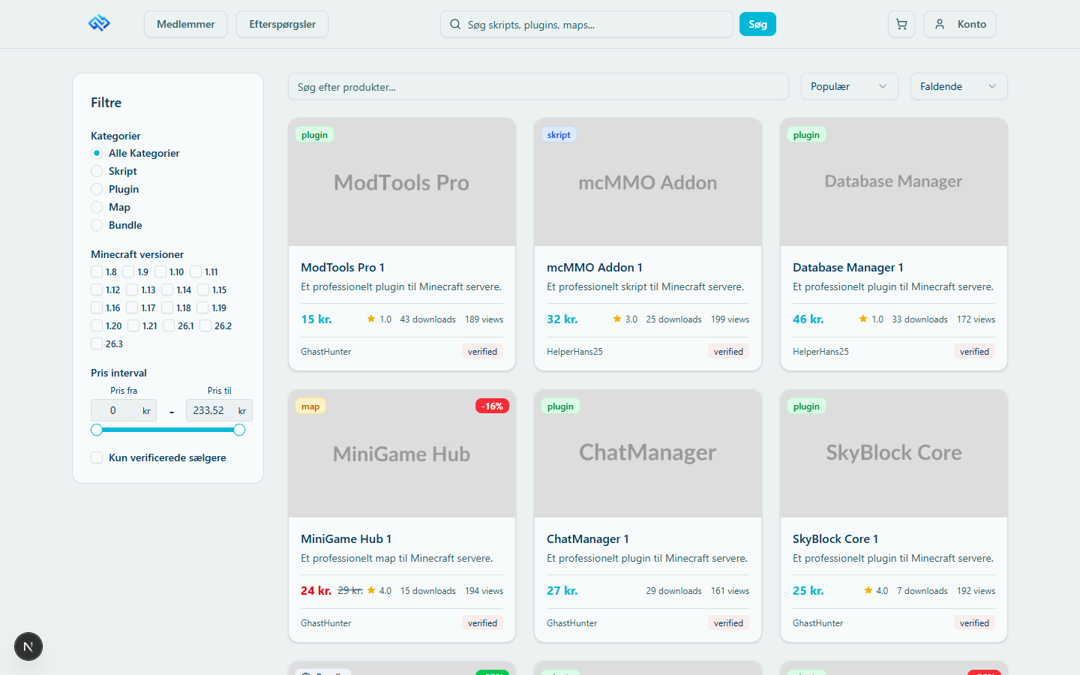Open the Populær sort dropdown
This screenshot has height=675, width=1080.
tap(849, 86)
